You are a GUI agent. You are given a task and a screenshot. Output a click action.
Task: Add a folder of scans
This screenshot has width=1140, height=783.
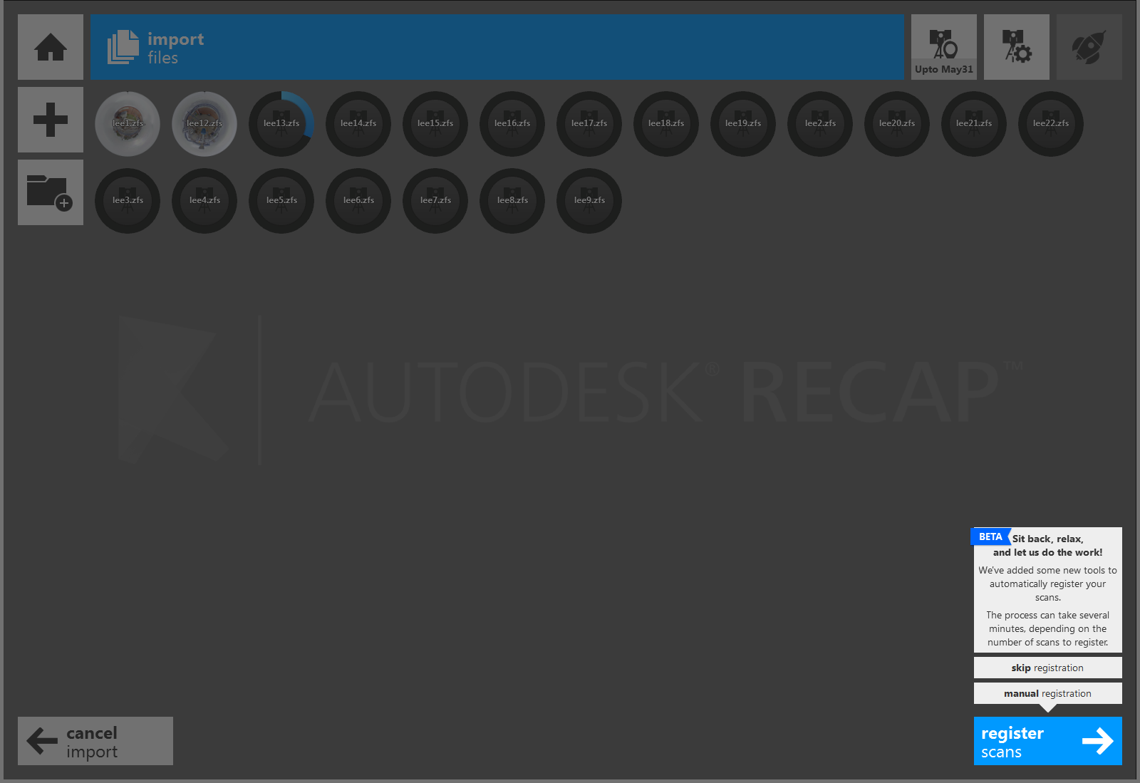[51, 192]
